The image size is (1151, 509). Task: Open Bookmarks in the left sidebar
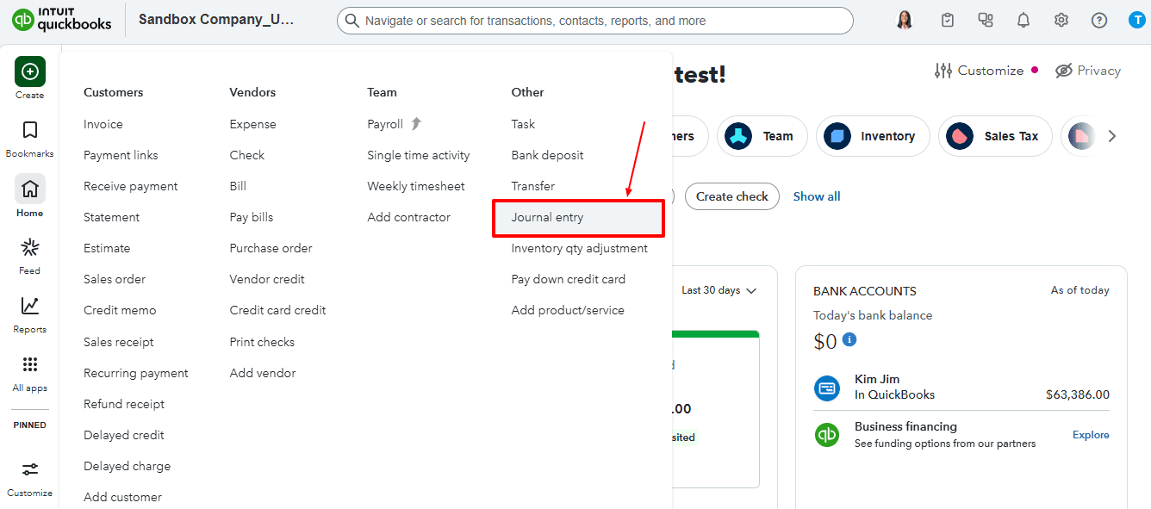(30, 131)
